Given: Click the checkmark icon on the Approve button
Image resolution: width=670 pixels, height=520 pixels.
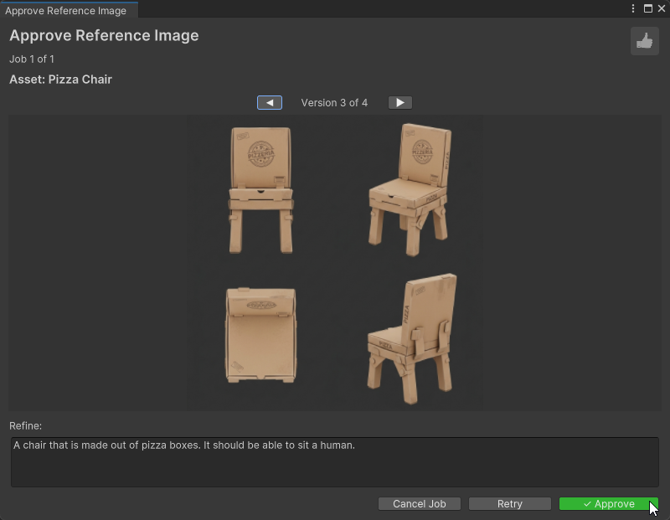Looking at the screenshot, I should (x=585, y=503).
